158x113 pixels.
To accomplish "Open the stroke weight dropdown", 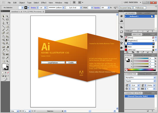I will click(x=45, y=8).
